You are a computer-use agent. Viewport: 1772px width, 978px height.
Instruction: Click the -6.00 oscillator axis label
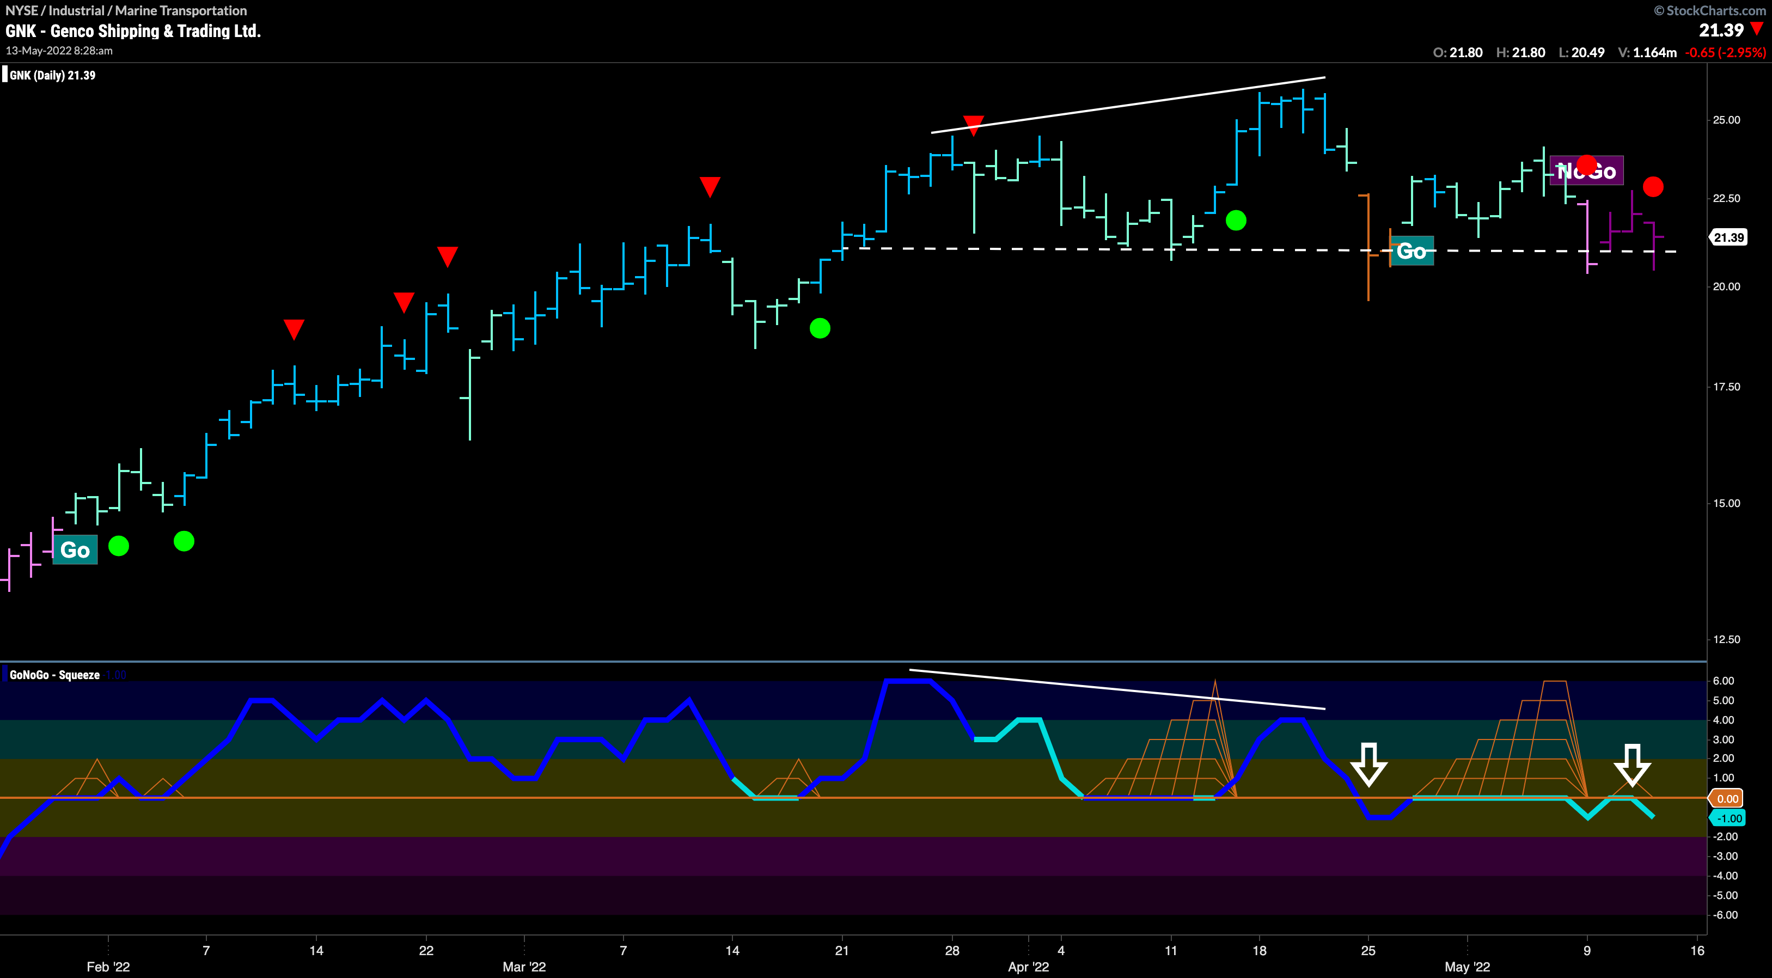1725,915
